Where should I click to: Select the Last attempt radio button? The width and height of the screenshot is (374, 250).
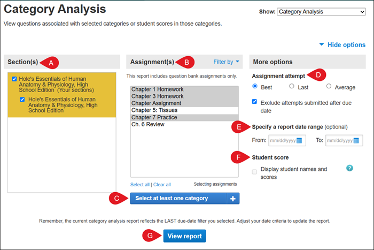pyautogui.click(x=291, y=86)
